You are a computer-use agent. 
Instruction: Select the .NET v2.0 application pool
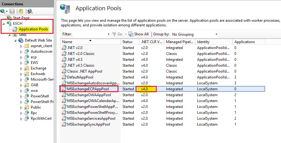coord(163,48)
